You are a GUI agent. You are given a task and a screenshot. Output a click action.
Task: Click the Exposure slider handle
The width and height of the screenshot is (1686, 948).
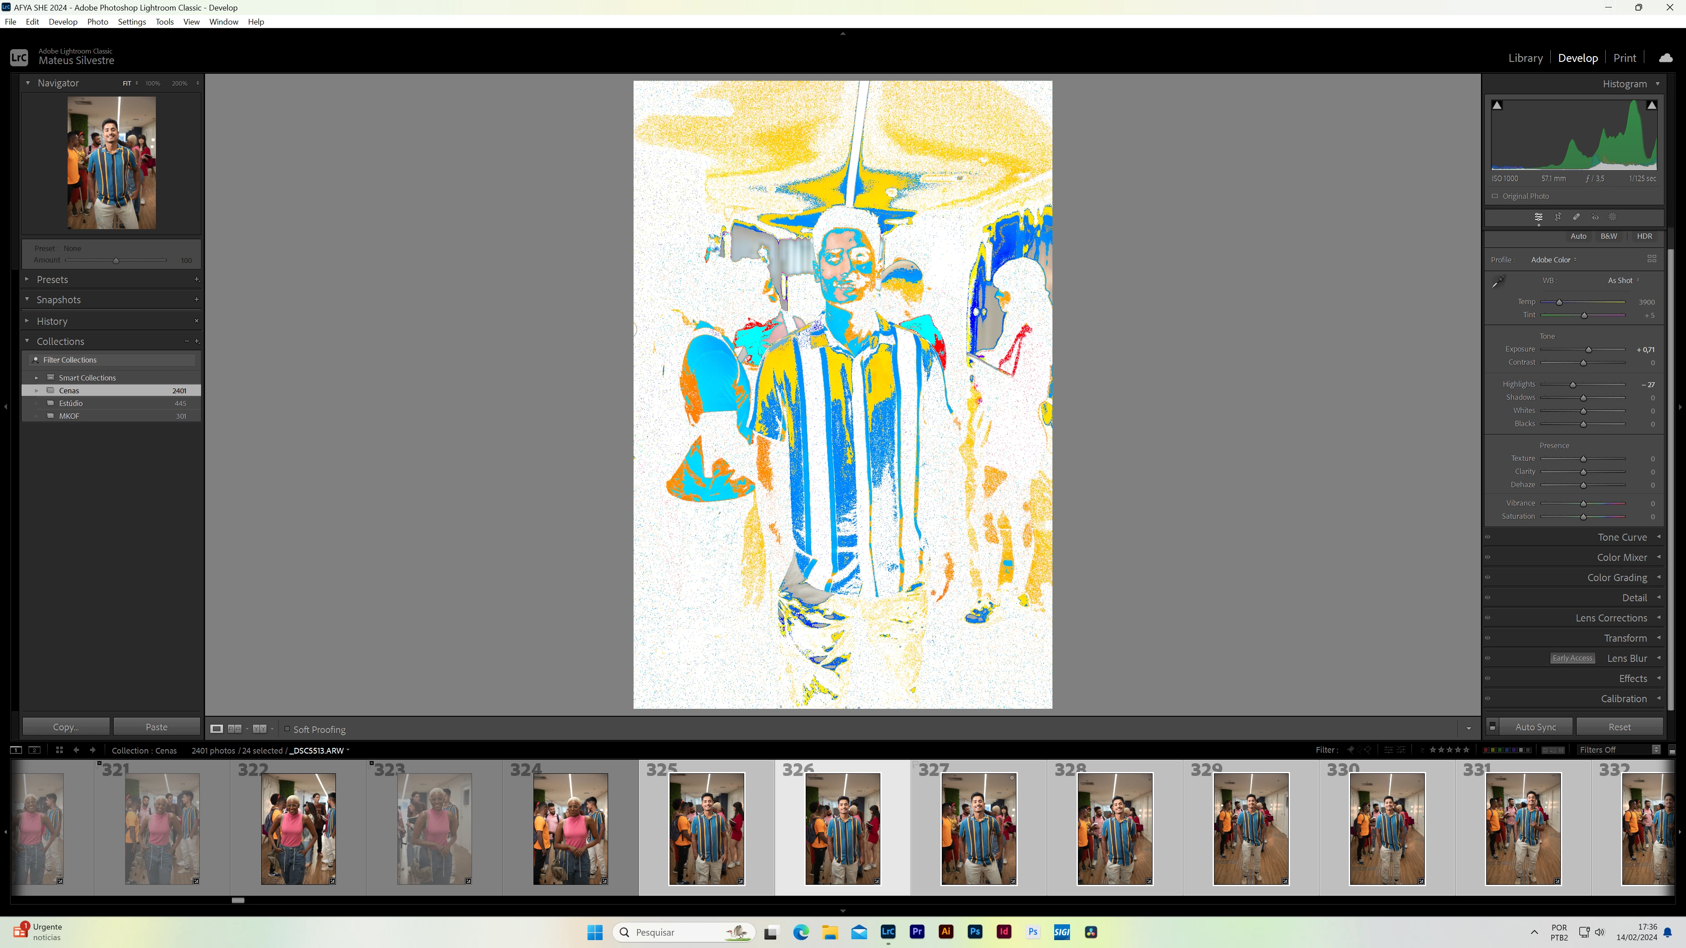[1589, 349]
